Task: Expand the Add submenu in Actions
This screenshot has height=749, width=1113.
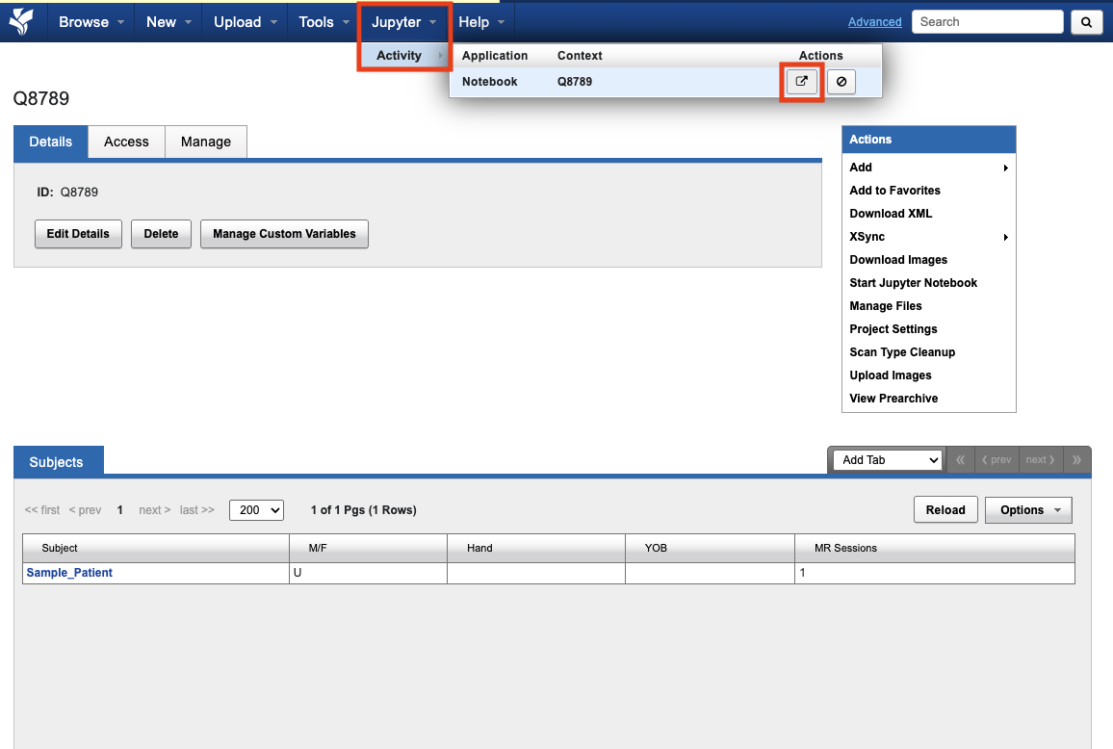Action: tap(928, 168)
